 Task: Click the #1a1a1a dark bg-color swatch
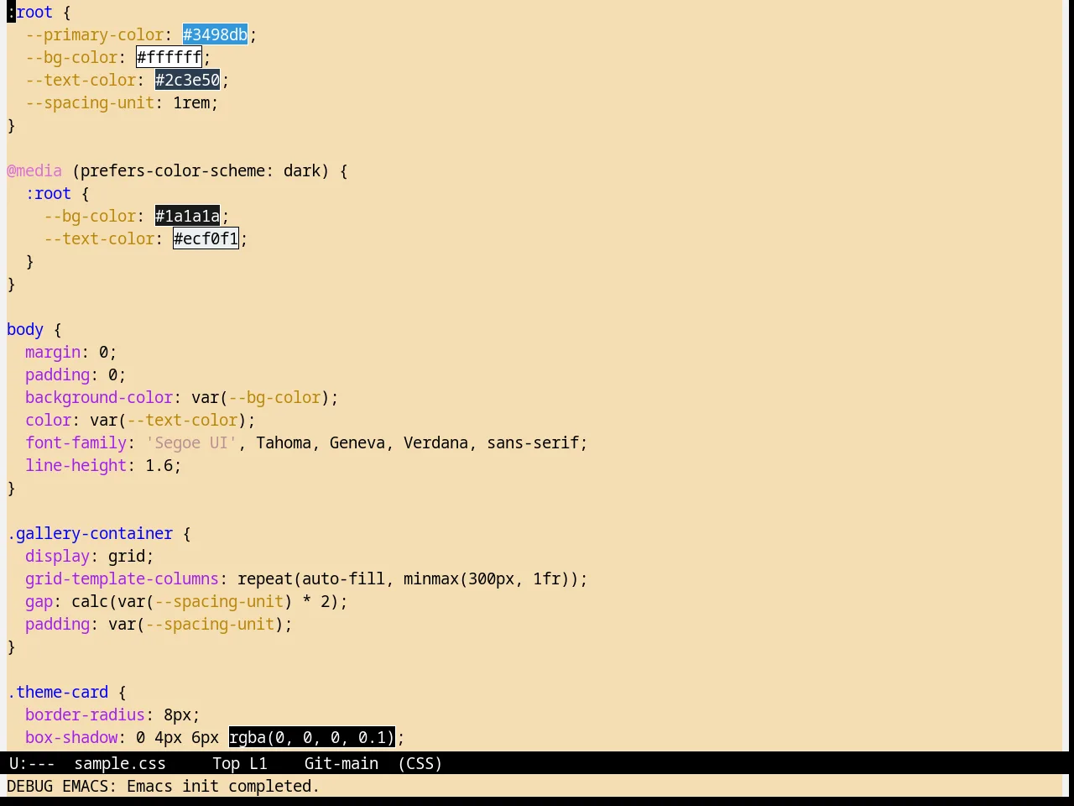[x=187, y=216]
